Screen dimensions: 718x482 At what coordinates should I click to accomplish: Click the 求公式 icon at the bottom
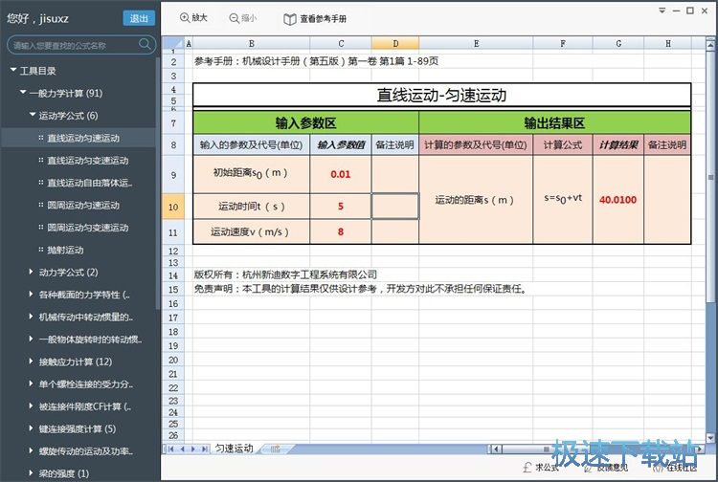pos(527,468)
